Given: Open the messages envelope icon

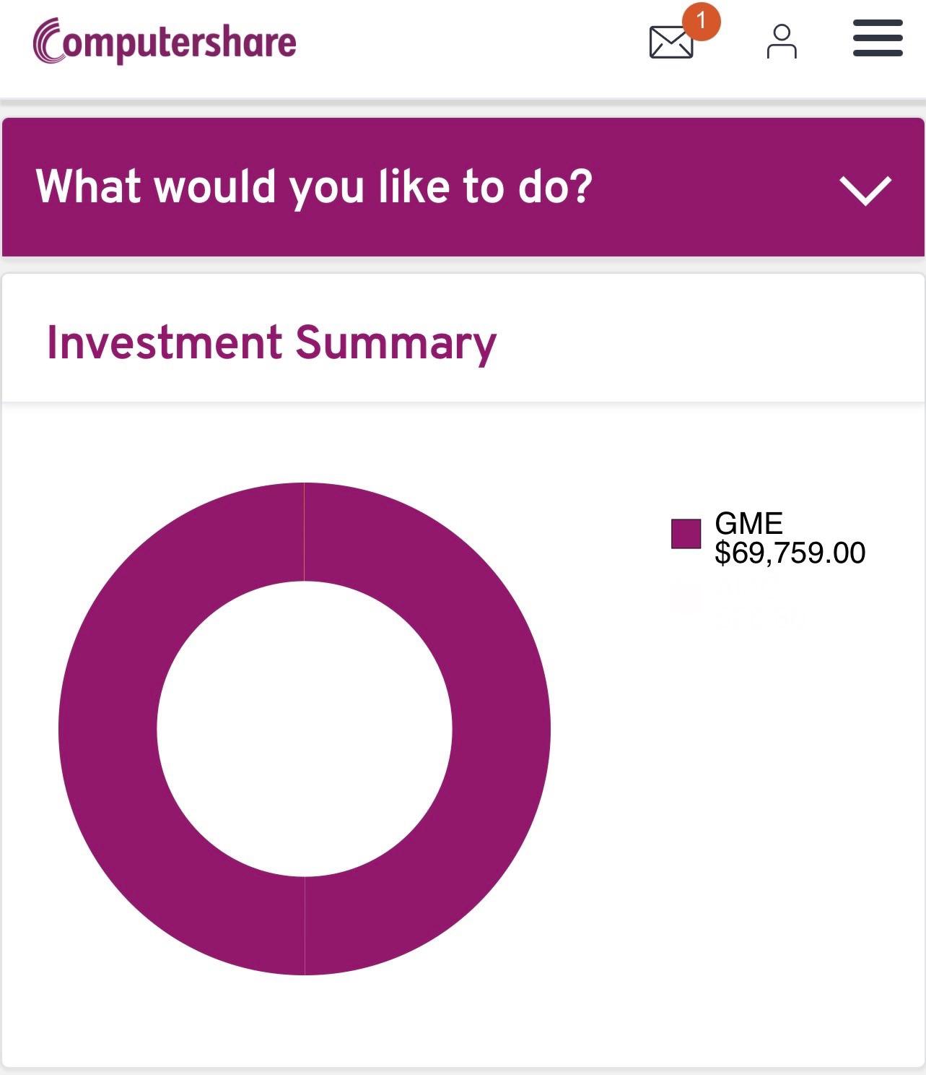Looking at the screenshot, I should pyautogui.click(x=671, y=43).
